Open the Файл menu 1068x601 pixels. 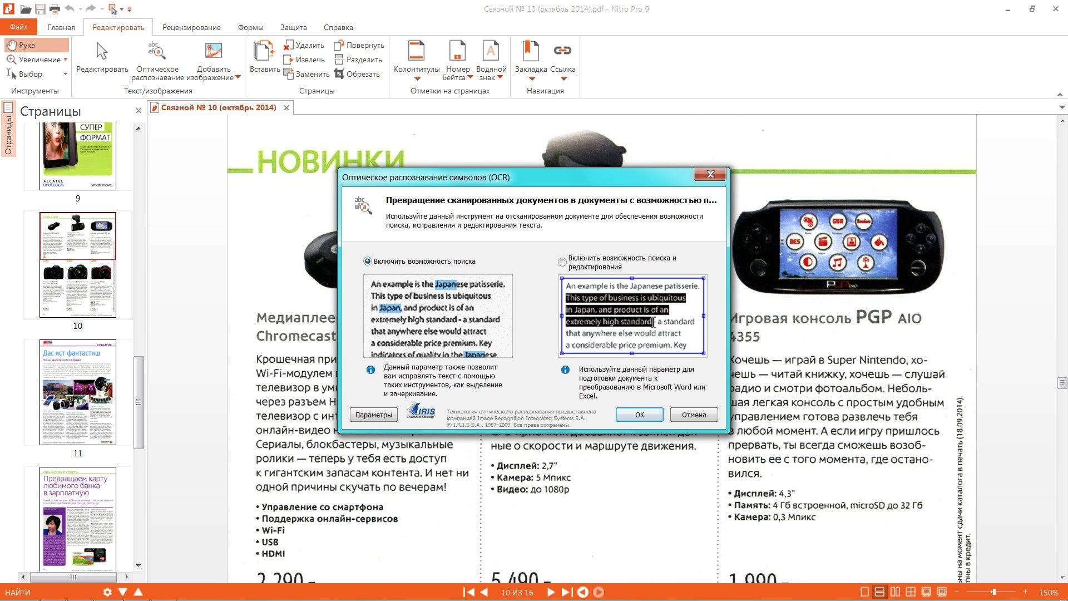18,27
